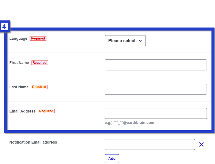The height and width of the screenshot is (164, 215).
Task: Click the Required badge beside Email Address
Action: pyautogui.click(x=46, y=111)
